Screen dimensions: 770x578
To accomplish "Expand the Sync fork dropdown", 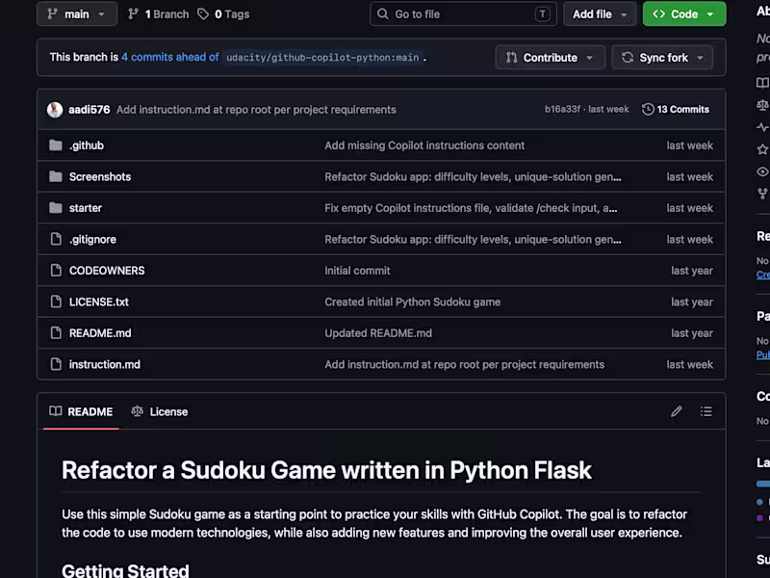I will tap(662, 58).
